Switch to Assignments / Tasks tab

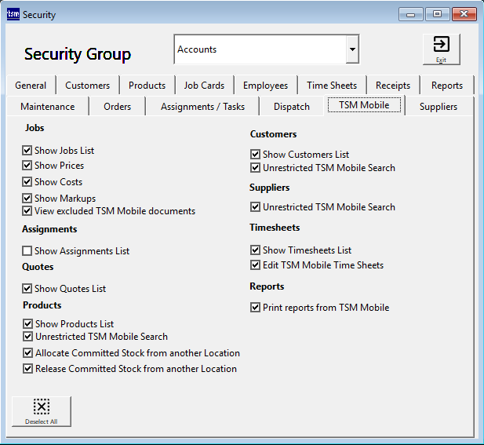(x=202, y=107)
